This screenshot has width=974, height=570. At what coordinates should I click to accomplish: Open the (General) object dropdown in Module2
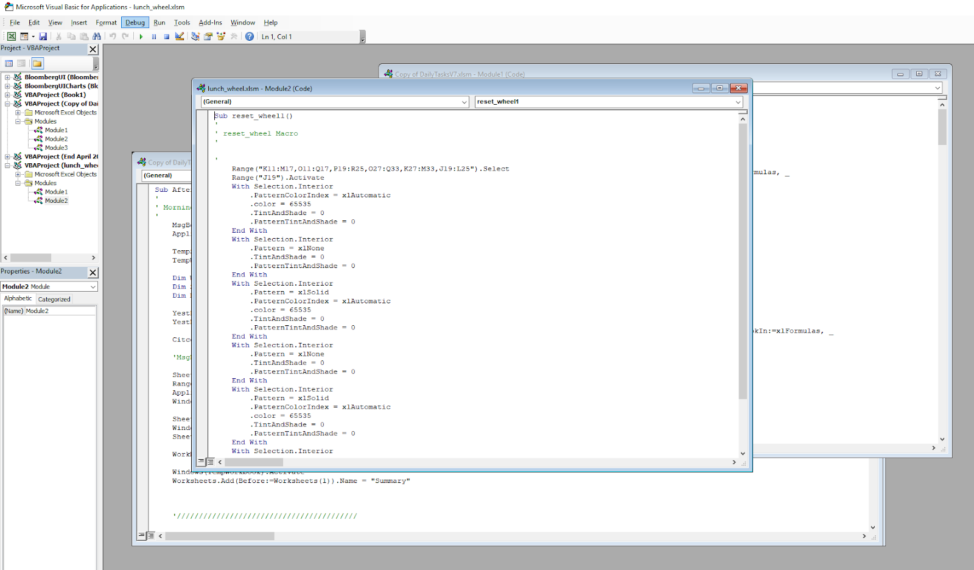coord(464,102)
